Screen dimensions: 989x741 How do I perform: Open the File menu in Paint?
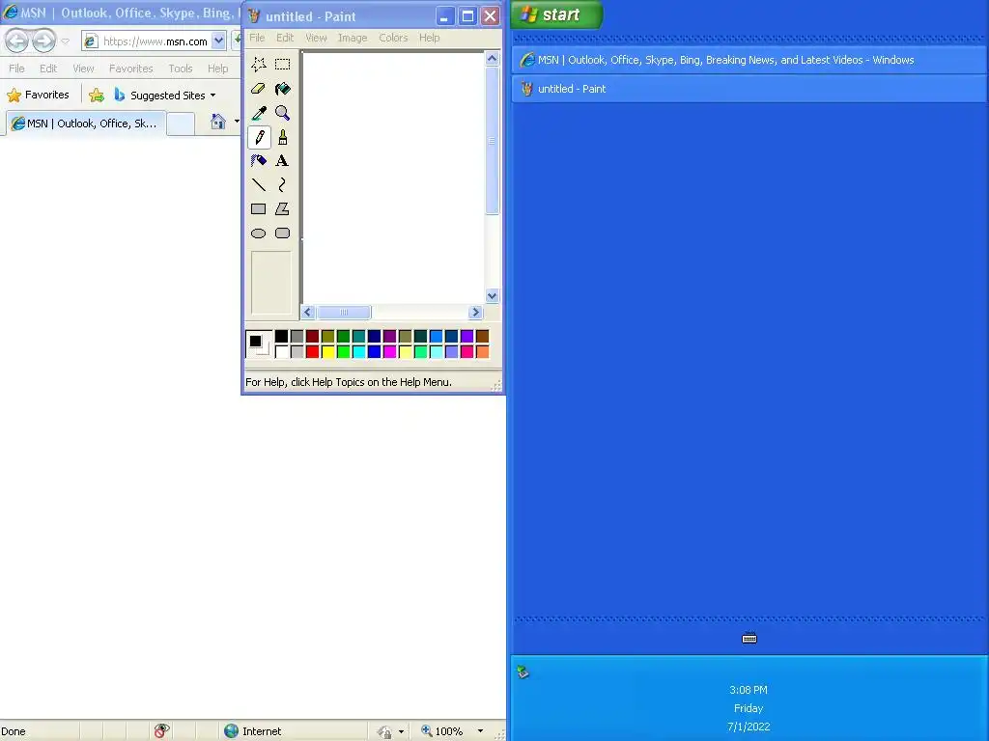tap(257, 38)
